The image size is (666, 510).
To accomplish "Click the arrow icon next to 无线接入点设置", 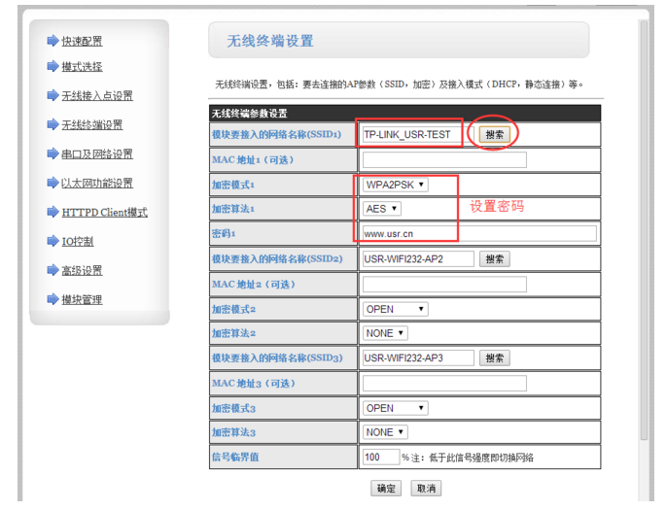I will coord(53,95).
